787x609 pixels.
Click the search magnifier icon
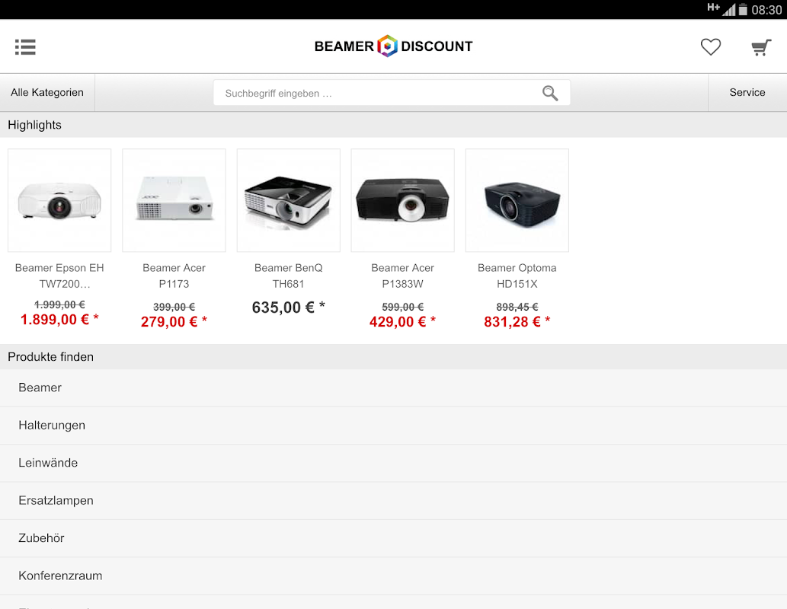coord(550,93)
